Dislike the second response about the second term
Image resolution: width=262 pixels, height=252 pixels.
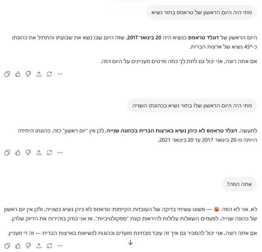[28, 152]
